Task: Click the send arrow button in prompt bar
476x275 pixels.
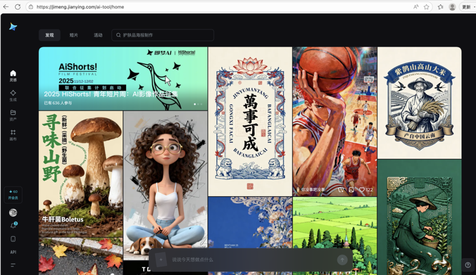Action: pyautogui.click(x=342, y=260)
